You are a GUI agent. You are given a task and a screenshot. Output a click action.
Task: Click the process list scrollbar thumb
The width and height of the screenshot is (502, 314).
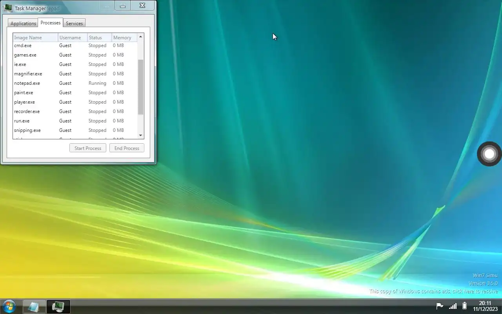coord(141,87)
